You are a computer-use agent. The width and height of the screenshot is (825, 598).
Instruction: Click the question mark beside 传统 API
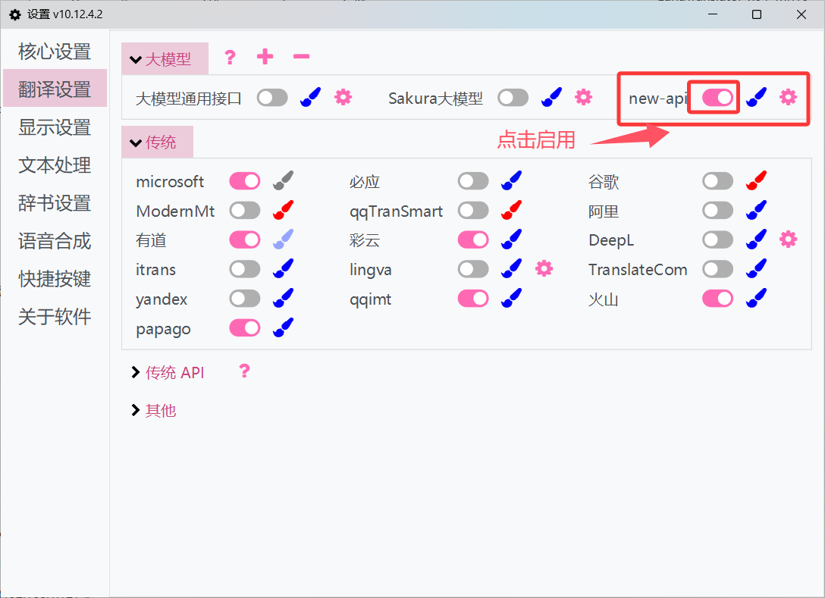[x=243, y=371]
